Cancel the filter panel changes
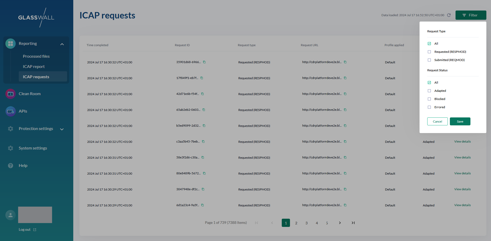Viewport: 491px width, 241px height. click(437, 122)
